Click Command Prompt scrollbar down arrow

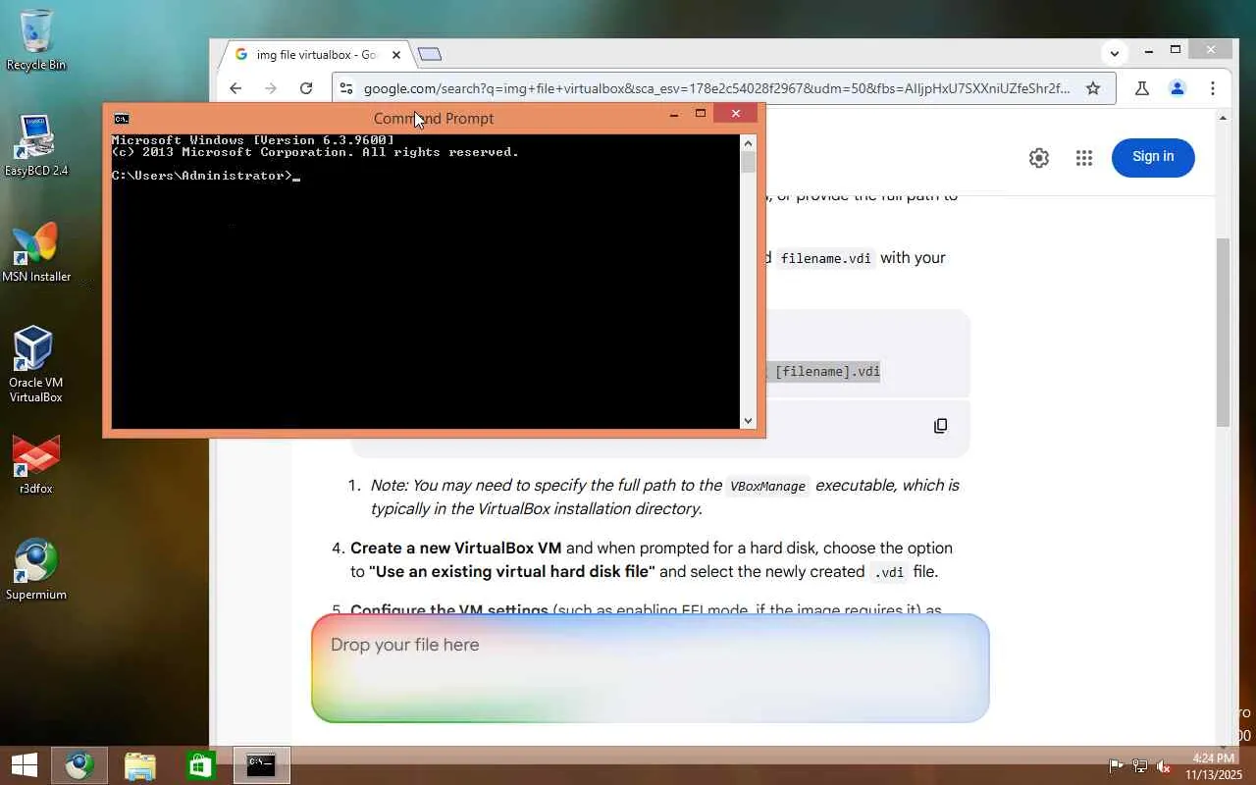748,421
